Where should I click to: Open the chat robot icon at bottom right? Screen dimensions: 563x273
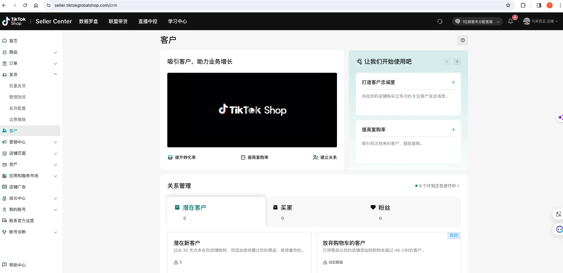click(x=559, y=230)
